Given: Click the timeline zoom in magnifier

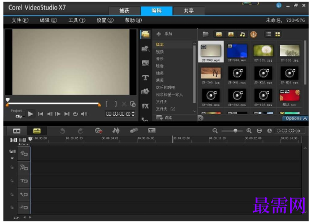Looking at the screenshot, I should point(249,131).
